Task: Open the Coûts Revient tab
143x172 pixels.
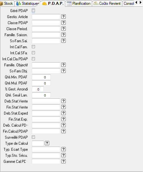Action: click(x=107, y=3)
